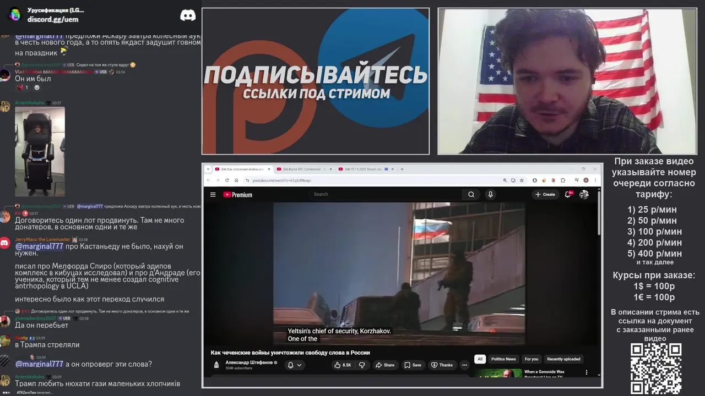The image size is (705, 396).
Task: Click the site info icon before URL
Action: [247, 180]
